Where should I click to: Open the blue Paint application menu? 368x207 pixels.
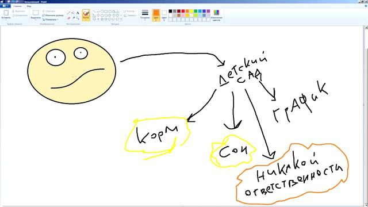point(5,6)
